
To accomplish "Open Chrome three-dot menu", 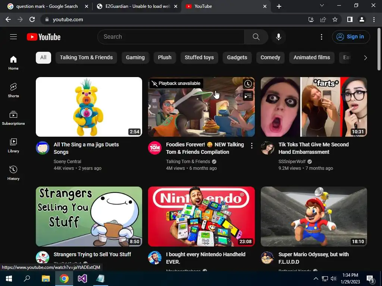I will coord(374,19).
